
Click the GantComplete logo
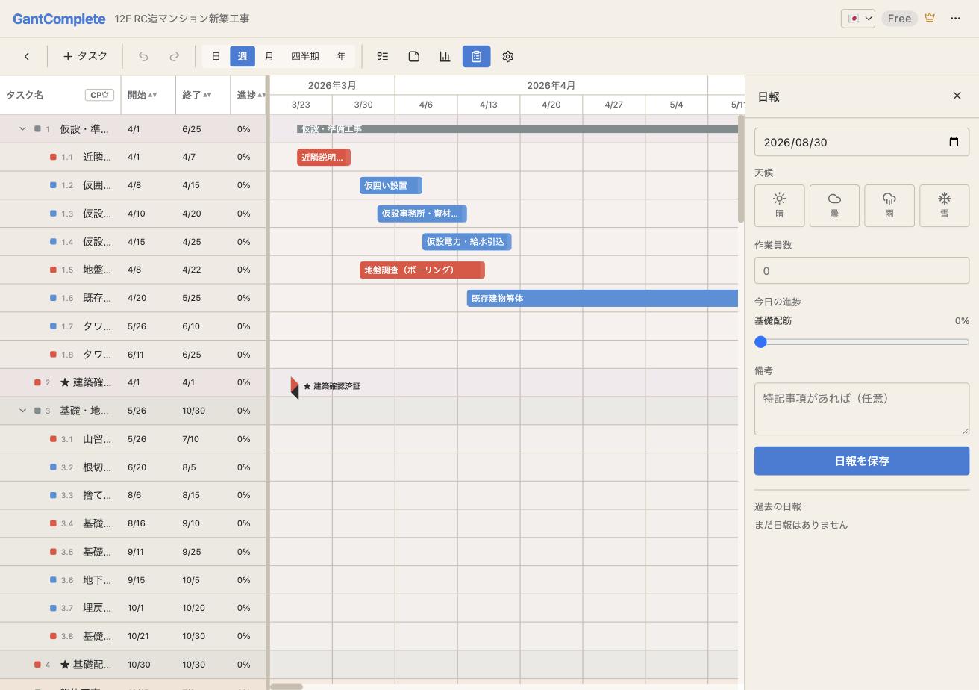click(59, 19)
